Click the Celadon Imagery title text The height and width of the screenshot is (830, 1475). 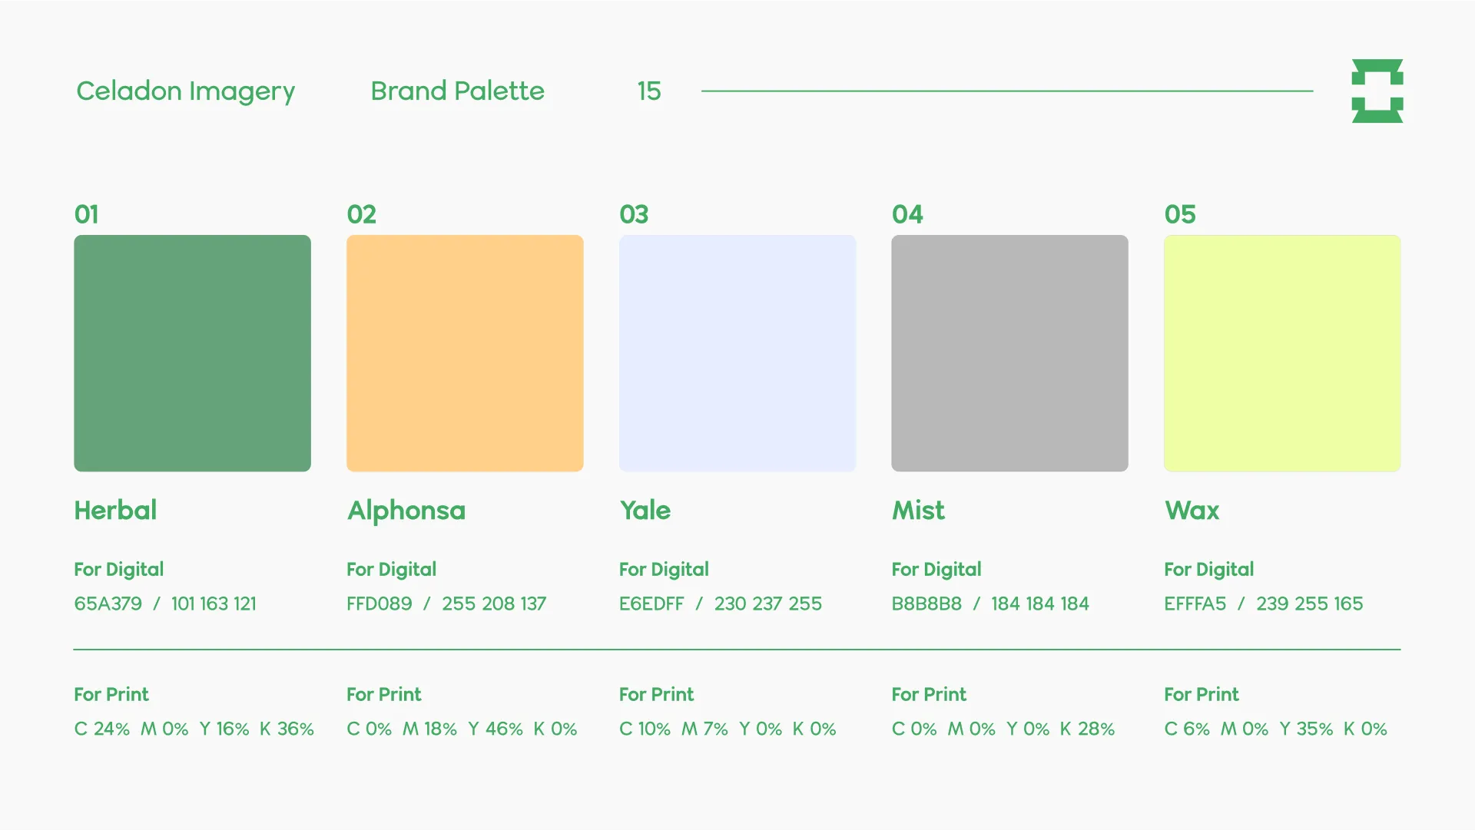click(x=185, y=91)
